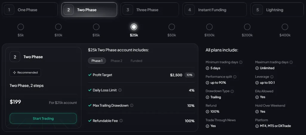Select the $5k account size radio

21,27
